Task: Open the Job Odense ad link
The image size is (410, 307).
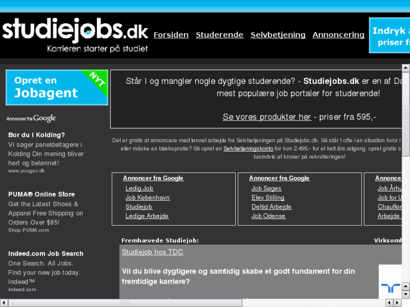Action: (268, 216)
